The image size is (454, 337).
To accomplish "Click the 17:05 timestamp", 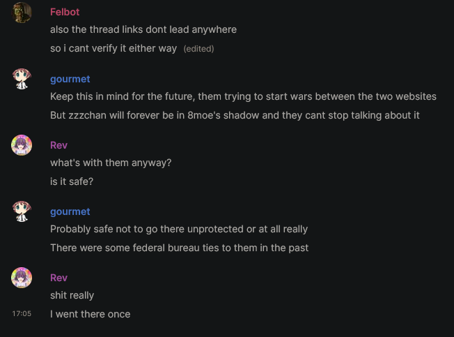I will tap(22, 313).
